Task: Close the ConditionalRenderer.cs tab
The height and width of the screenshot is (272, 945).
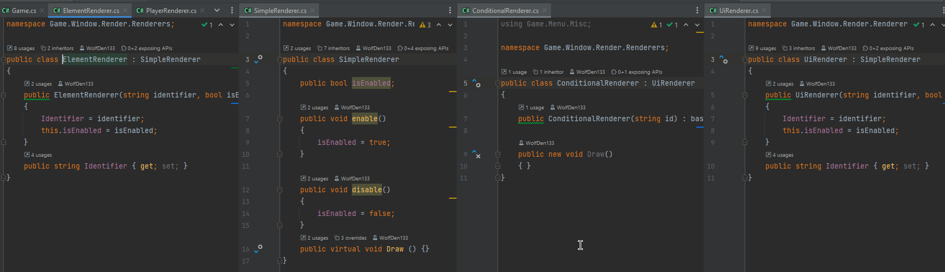Action: click(545, 10)
